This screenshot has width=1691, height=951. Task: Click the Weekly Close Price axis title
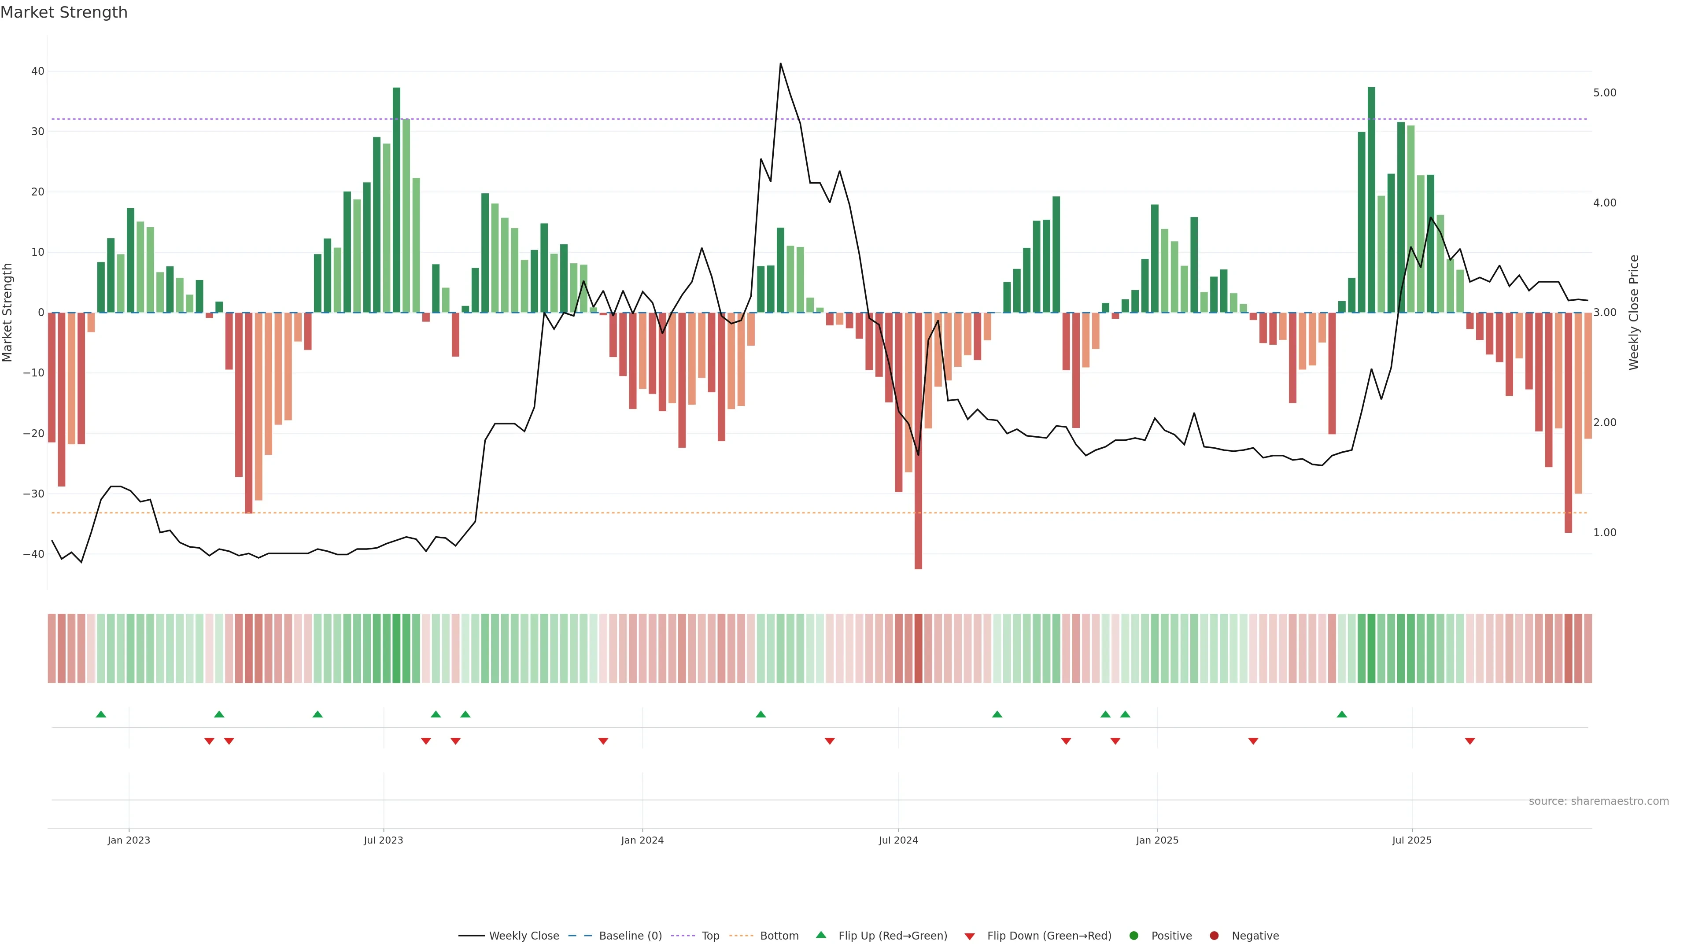click(x=1634, y=313)
